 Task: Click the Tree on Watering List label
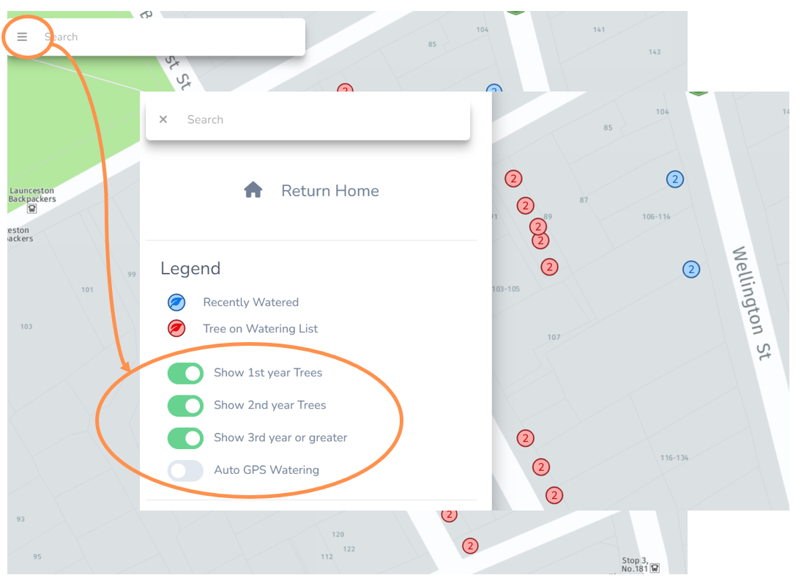point(260,329)
